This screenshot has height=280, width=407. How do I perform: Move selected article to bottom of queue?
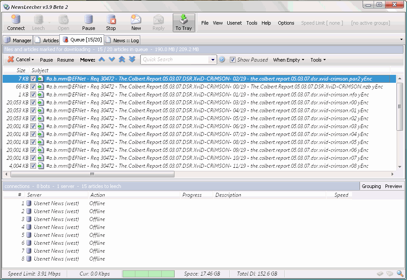pos(132,59)
